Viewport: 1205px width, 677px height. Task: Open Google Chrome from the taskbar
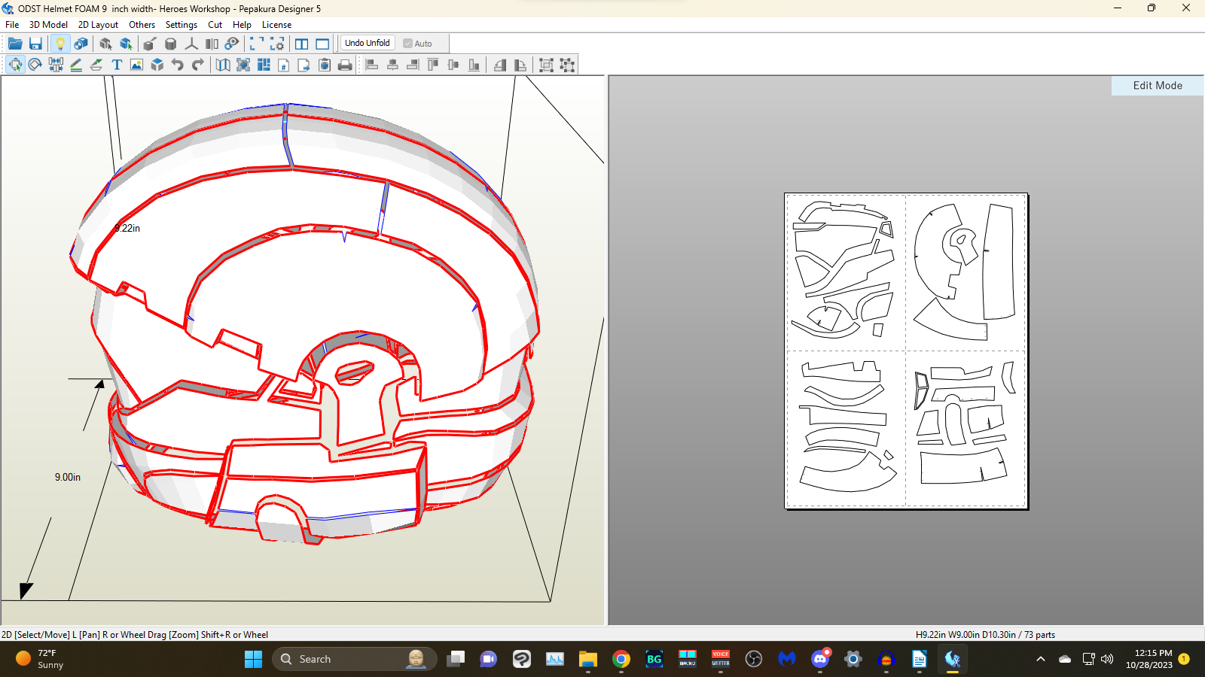(621, 659)
